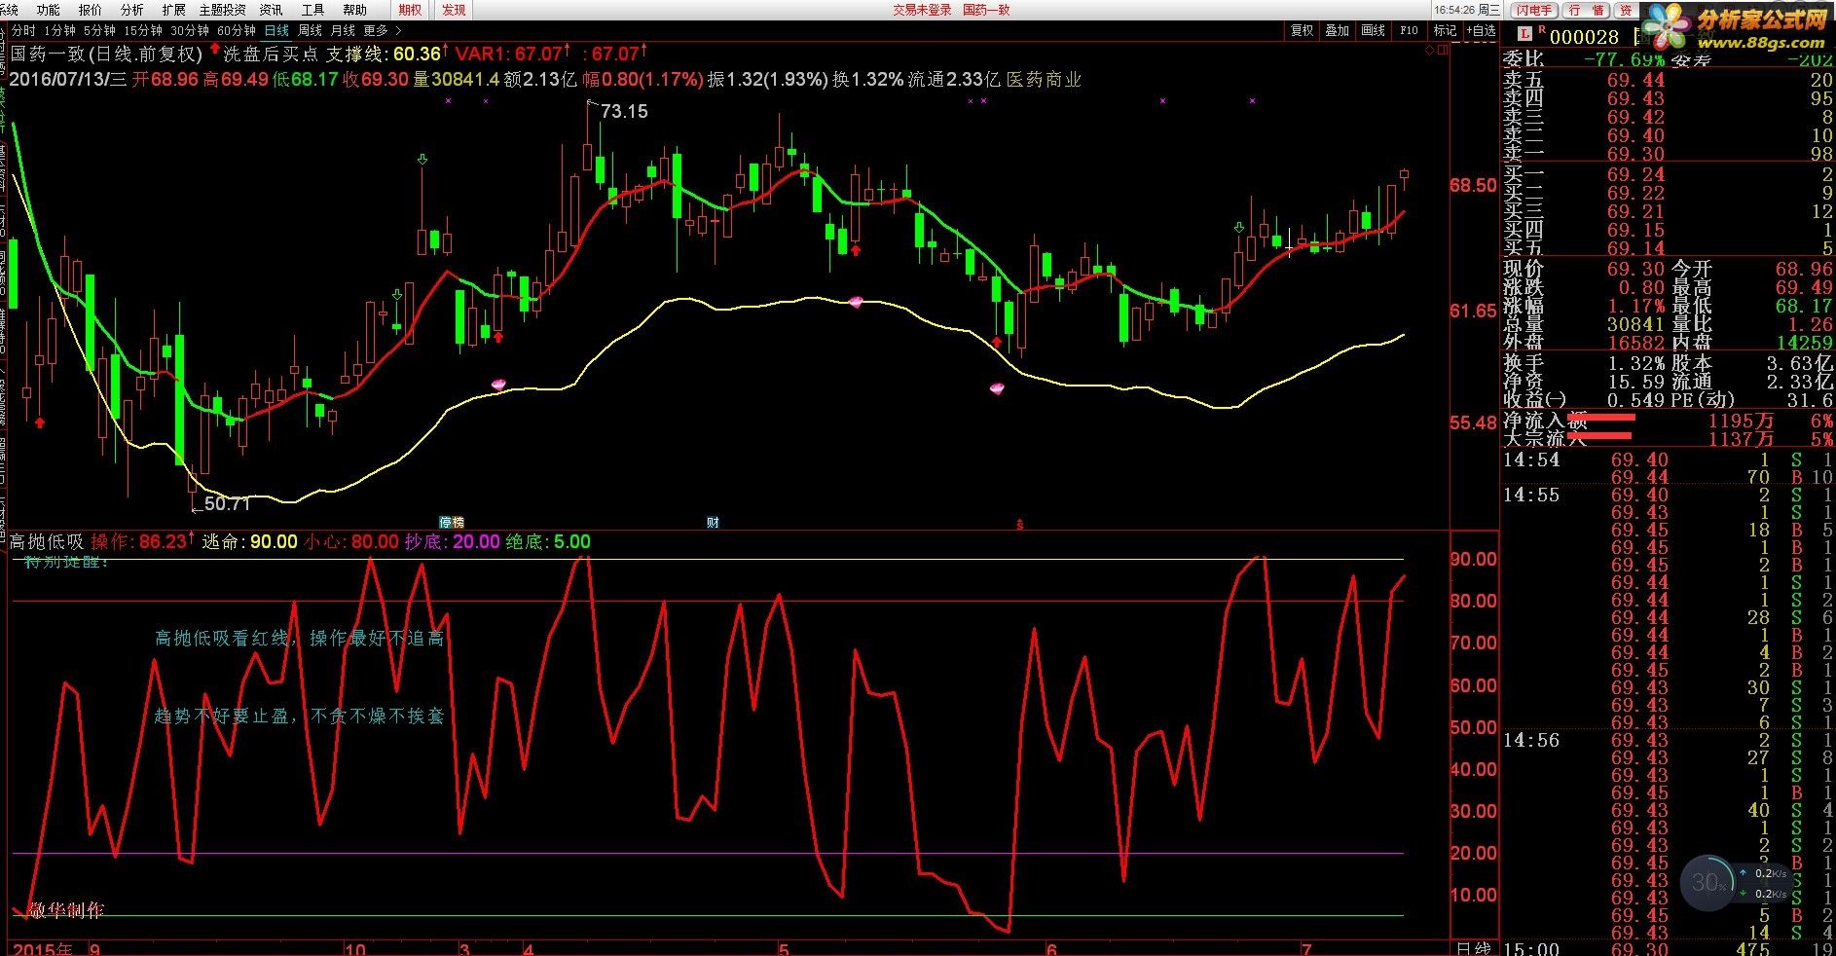1836x956 pixels.
Task: Switch to the 15分钟 period tab
Action: coord(142,31)
